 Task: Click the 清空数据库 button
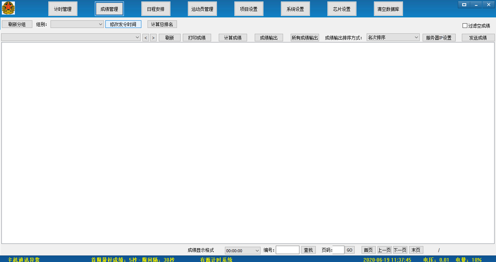coord(388,9)
